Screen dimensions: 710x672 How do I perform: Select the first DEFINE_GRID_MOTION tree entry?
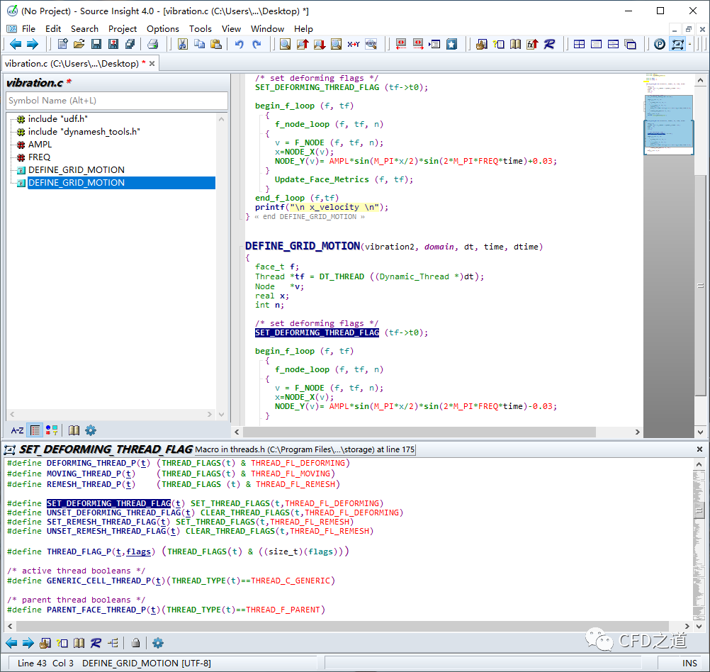point(76,170)
